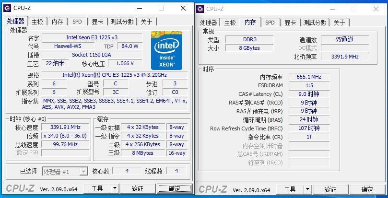Click the revision value C0

point(175,92)
